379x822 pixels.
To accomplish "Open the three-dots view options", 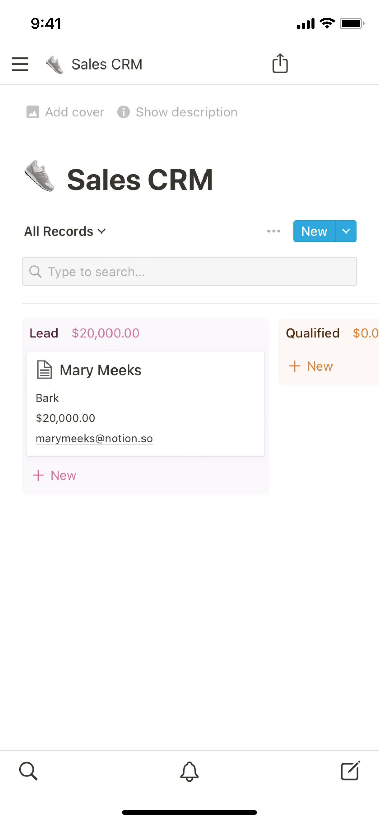I will click(x=274, y=231).
